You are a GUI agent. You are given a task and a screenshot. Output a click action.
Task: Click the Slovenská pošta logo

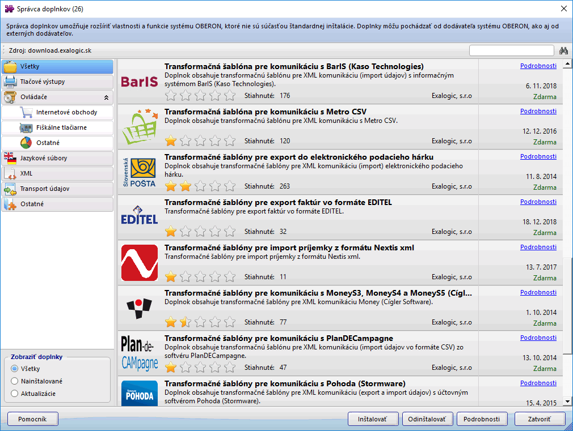139,172
